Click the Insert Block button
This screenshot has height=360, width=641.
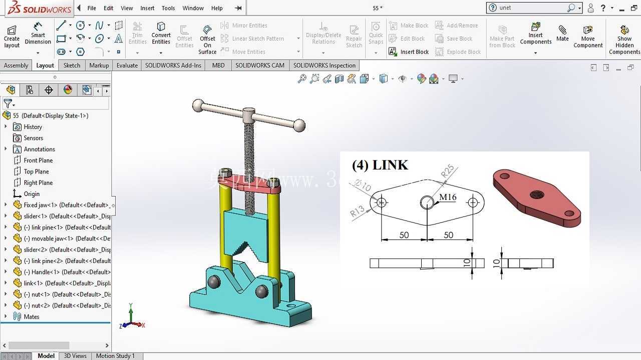409,51
